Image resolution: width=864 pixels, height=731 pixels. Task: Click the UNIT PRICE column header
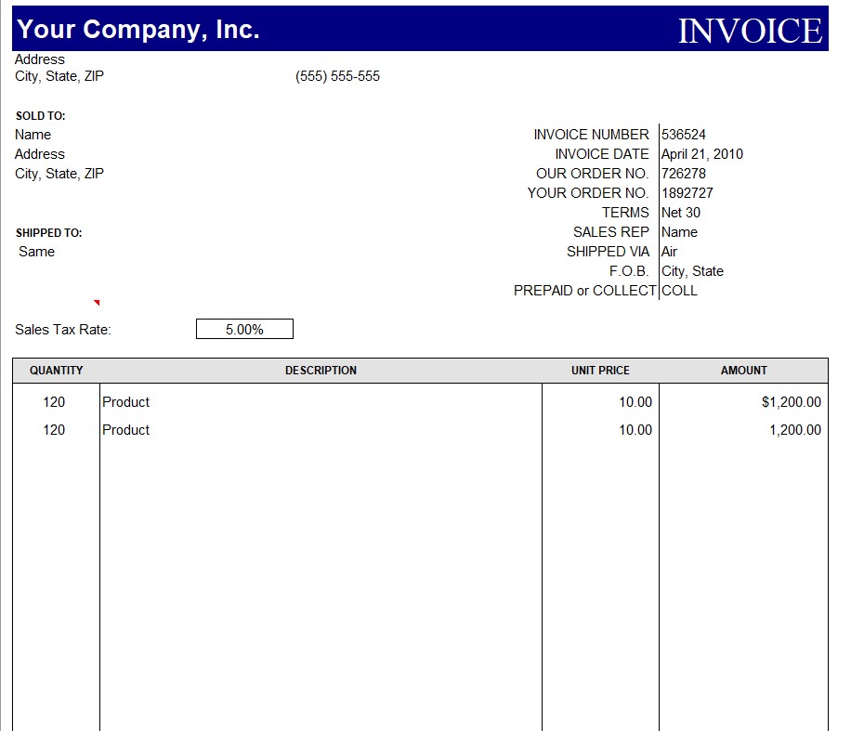pyautogui.click(x=600, y=371)
